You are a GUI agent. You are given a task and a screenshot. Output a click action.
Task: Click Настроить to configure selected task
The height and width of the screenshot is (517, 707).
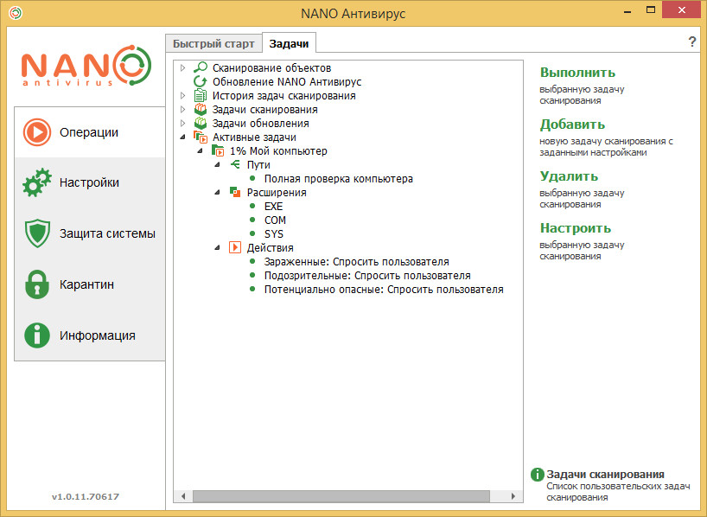[x=576, y=228]
